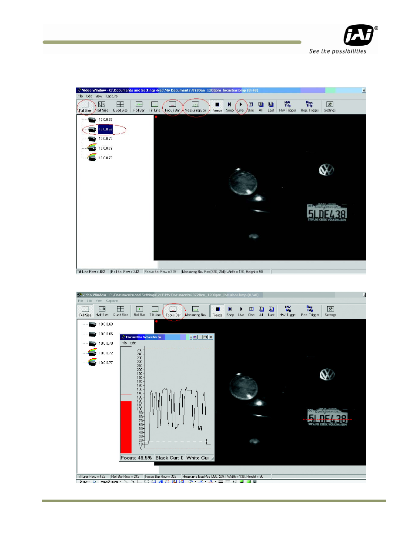Click All icon in lower Video Window toolbar
The height and width of the screenshot is (537, 415).
tap(261, 311)
